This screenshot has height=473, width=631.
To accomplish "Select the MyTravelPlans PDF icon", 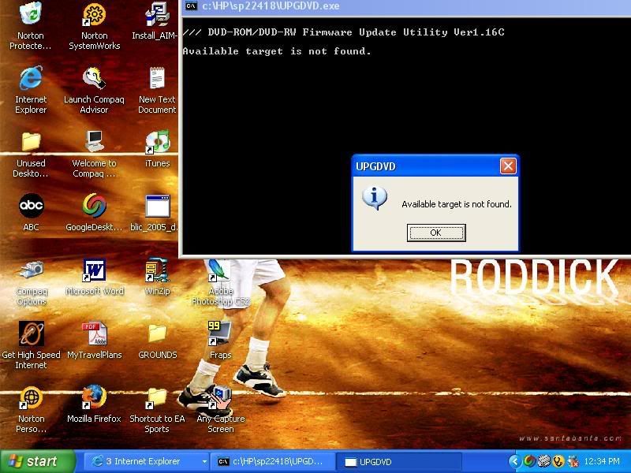I will click(x=95, y=340).
